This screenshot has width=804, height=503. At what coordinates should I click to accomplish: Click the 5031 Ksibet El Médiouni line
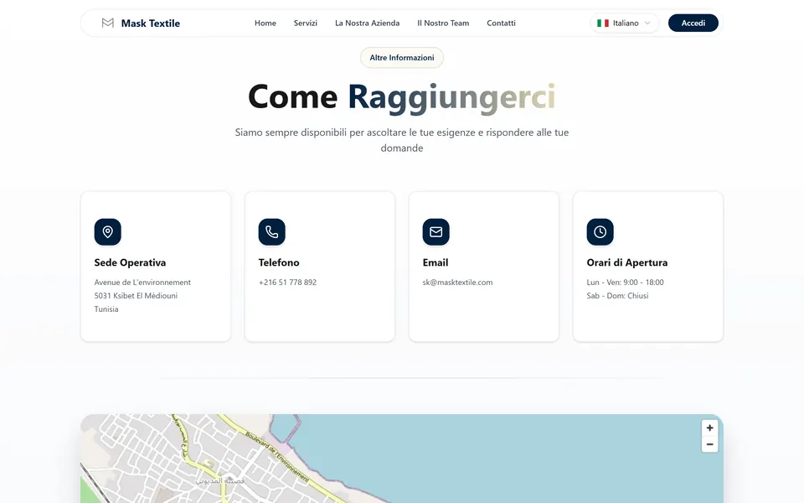136,296
